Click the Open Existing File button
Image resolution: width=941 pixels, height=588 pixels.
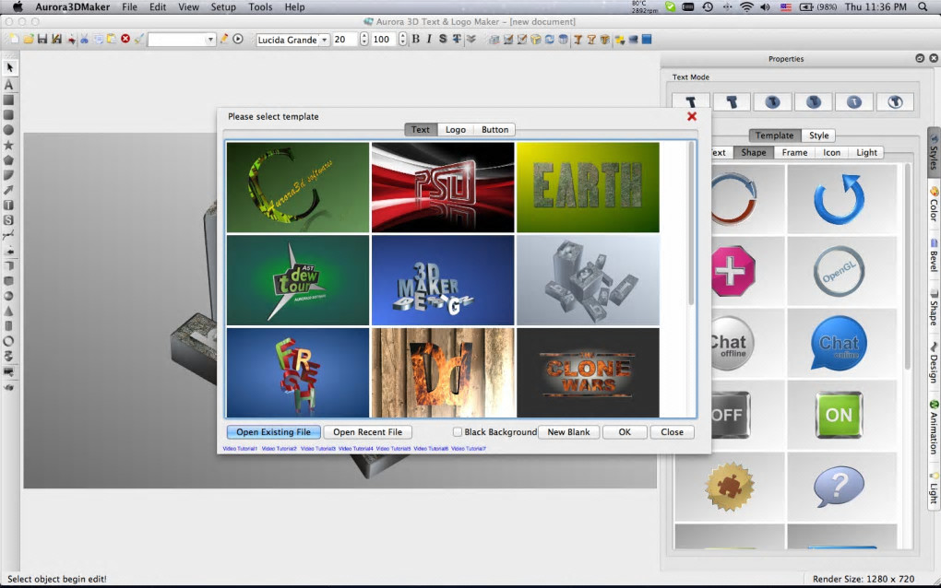[x=273, y=432]
